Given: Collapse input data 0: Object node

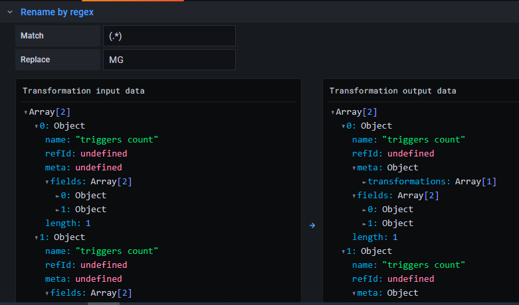Looking at the screenshot, I should [36, 127].
